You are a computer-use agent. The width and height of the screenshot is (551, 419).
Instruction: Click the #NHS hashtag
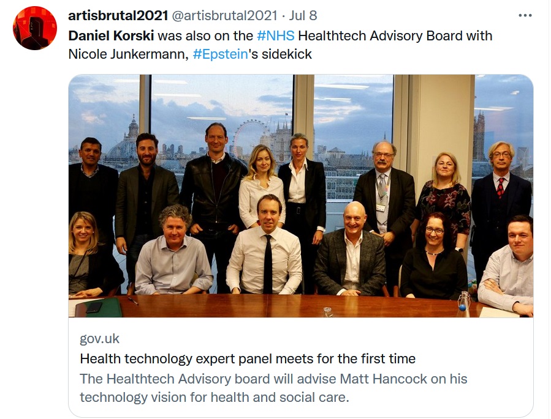(276, 35)
